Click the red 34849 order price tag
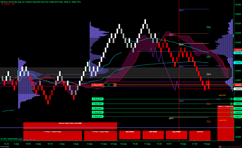242x148 pixels. (x=237, y=85)
